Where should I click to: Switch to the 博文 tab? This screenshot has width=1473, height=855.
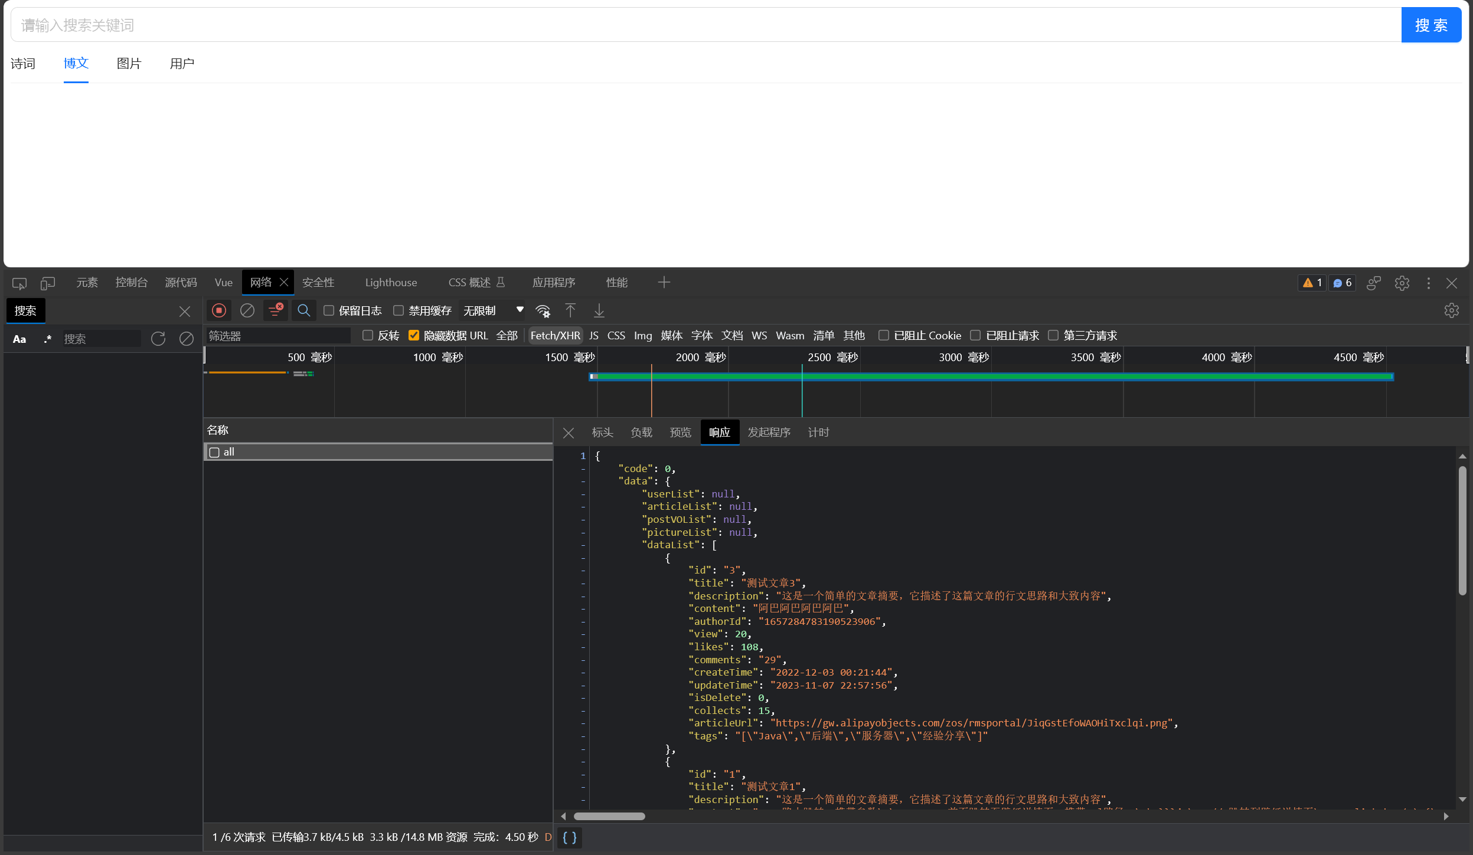coord(76,63)
